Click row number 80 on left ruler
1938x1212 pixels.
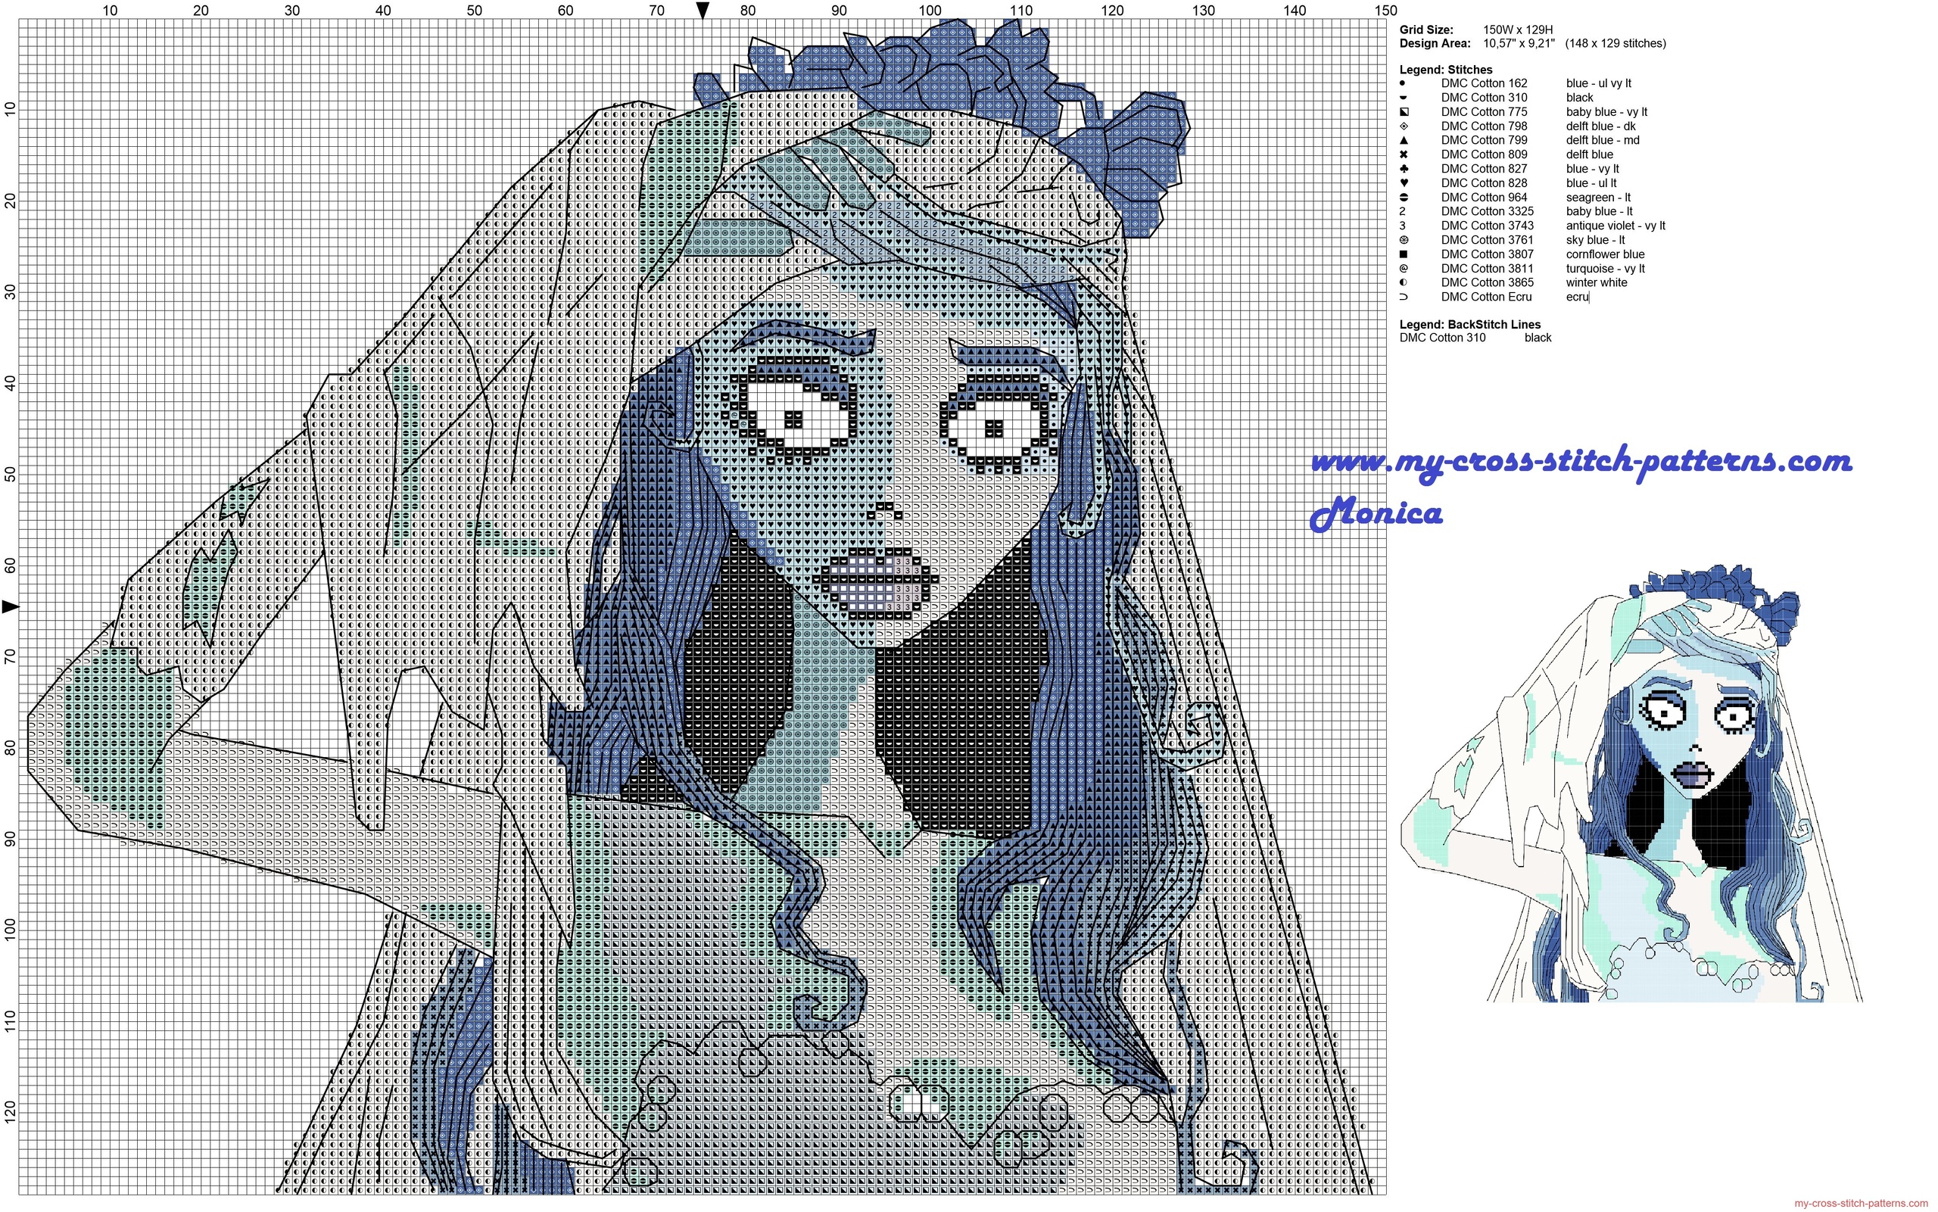tap(11, 747)
